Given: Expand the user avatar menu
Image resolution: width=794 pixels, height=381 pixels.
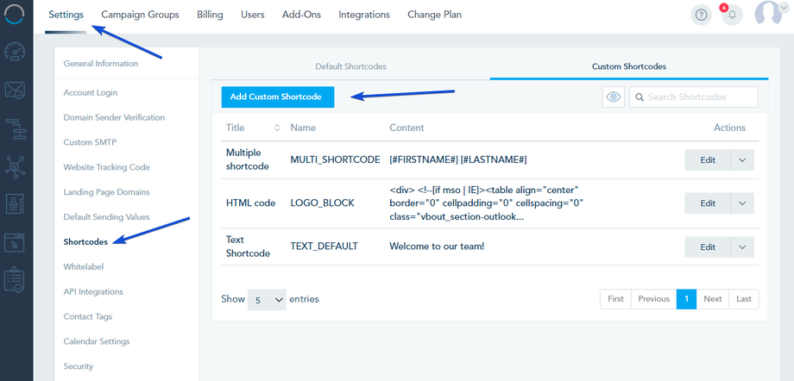Looking at the screenshot, I should point(772,14).
